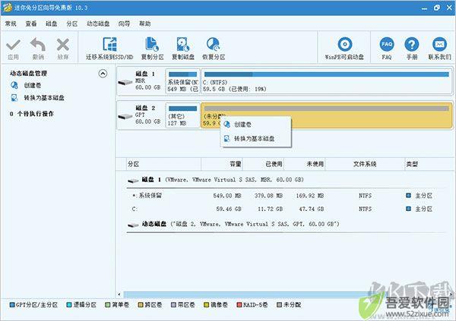Image resolution: width=456 pixels, height=321 pixels.
Task: Click the 类型 column header
Action: pyautogui.click(x=430, y=164)
